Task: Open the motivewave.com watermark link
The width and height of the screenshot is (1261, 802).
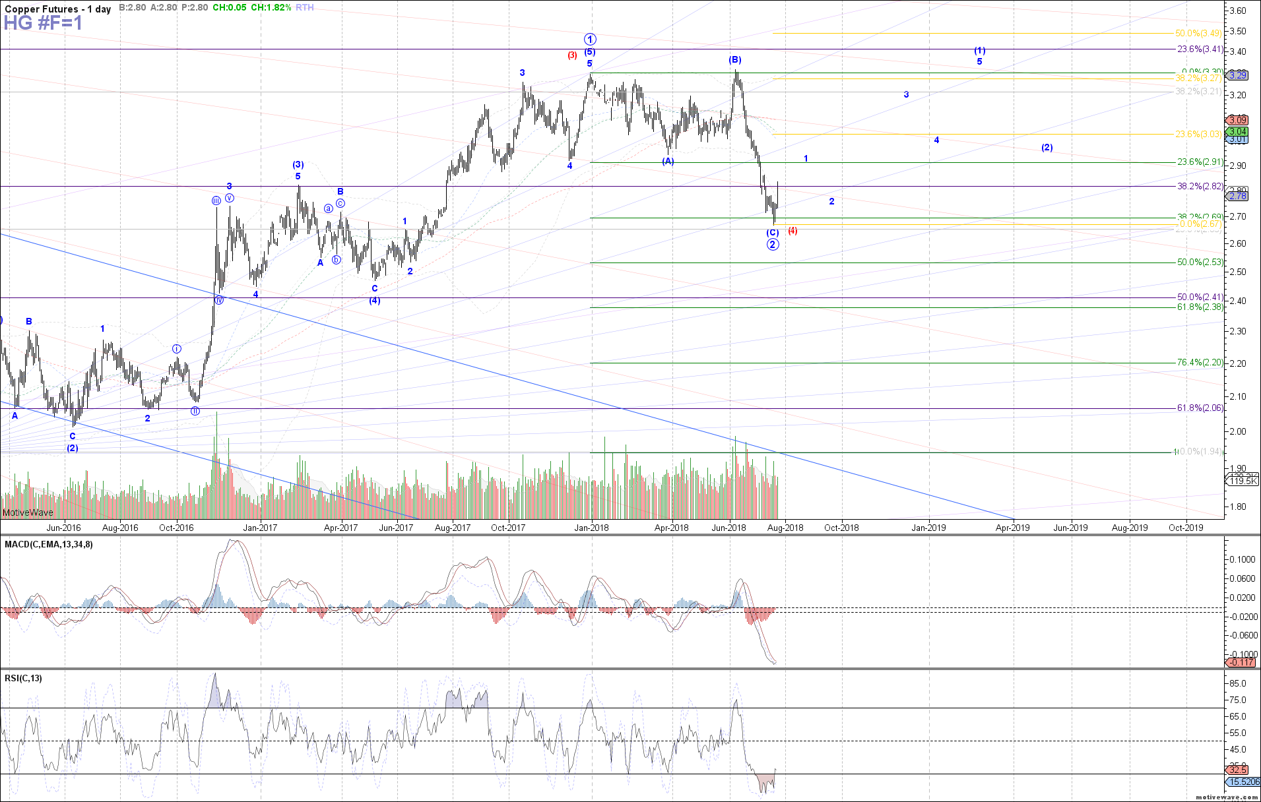Action: 1227,797
